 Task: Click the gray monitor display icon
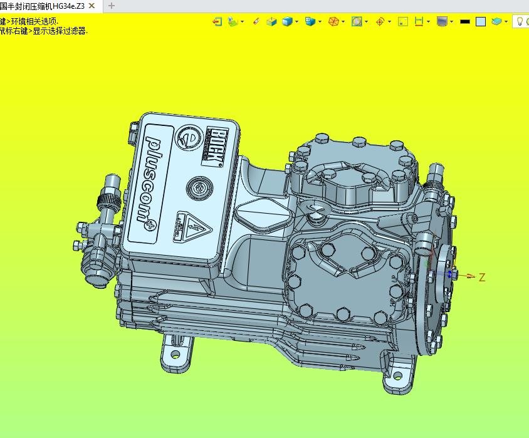click(x=442, y=22)
